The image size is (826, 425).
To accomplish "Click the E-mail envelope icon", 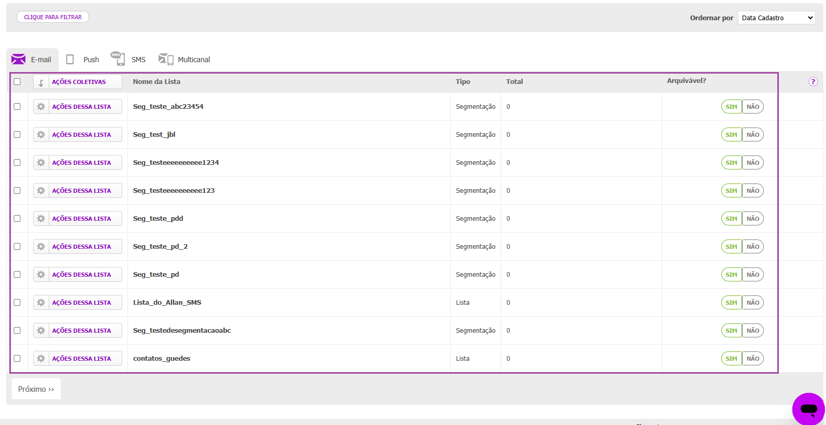I will click(19, 59).
